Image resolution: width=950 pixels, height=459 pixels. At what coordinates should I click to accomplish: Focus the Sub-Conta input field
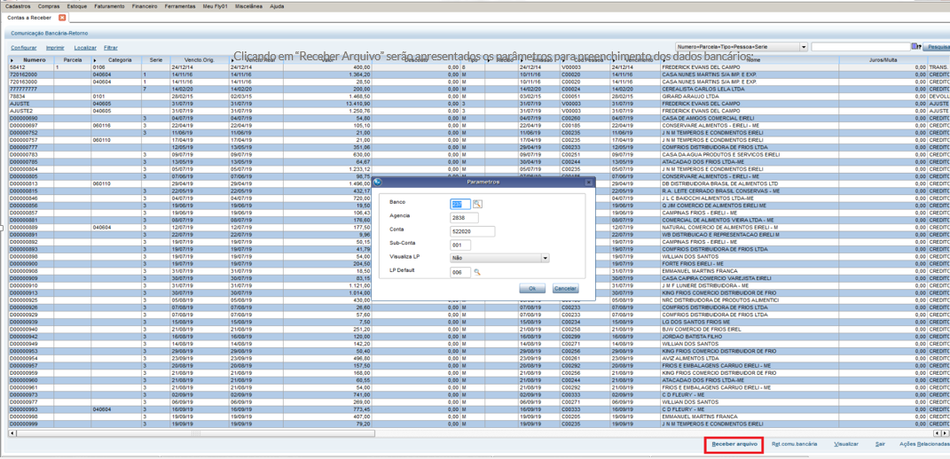click(460, 245)
